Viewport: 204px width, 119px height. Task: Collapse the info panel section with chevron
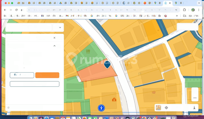(54, 46)
